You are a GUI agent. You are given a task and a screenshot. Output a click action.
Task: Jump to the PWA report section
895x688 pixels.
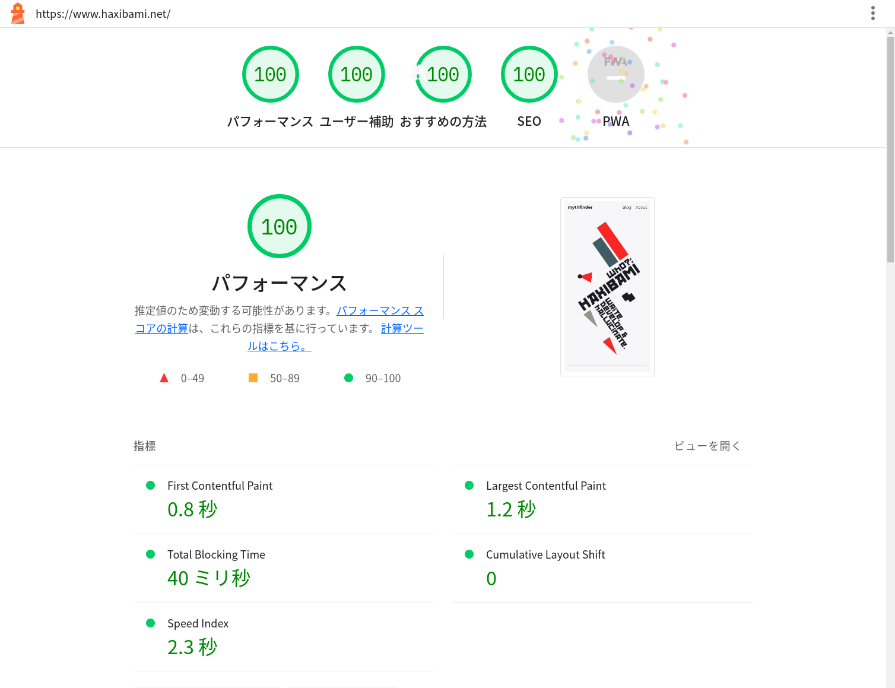[615, 121]
